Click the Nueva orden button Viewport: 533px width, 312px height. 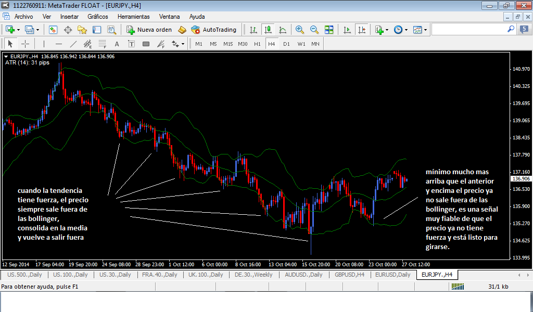pyautogui.click(x=149, y=30)
